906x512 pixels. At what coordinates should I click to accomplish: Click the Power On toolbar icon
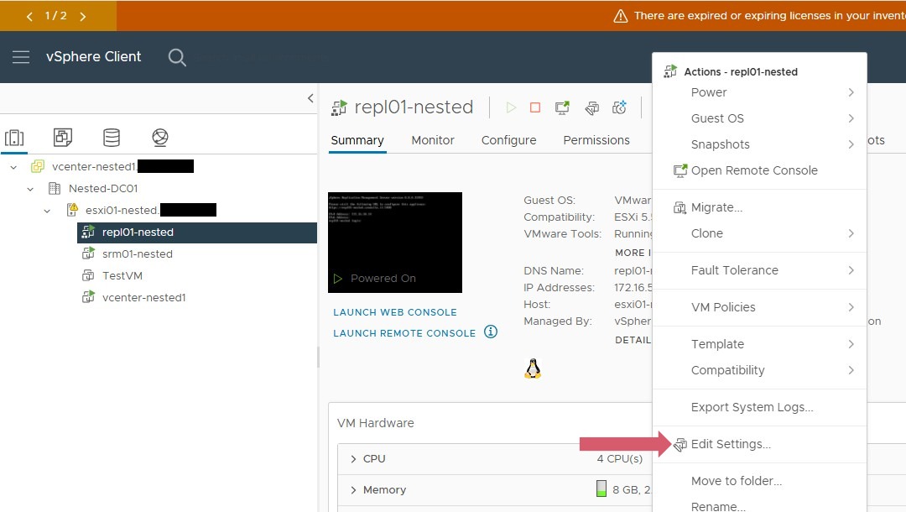point(511,107)
